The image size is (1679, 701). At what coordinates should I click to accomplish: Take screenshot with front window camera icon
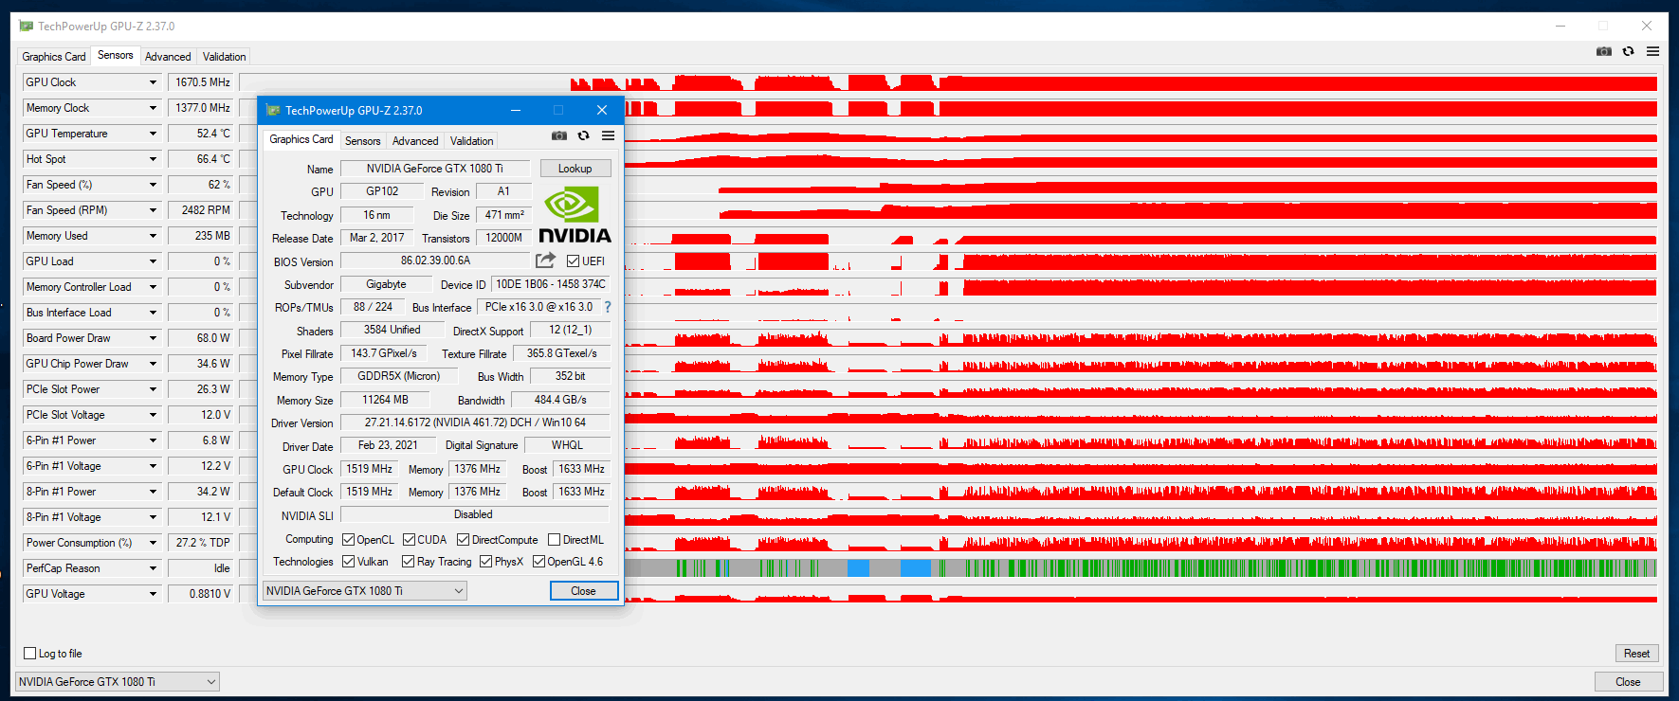click(559, 136)
